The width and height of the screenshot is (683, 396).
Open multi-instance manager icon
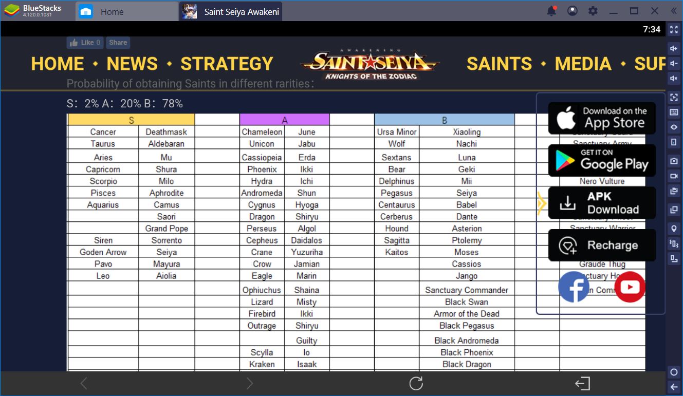coord(674,210)
